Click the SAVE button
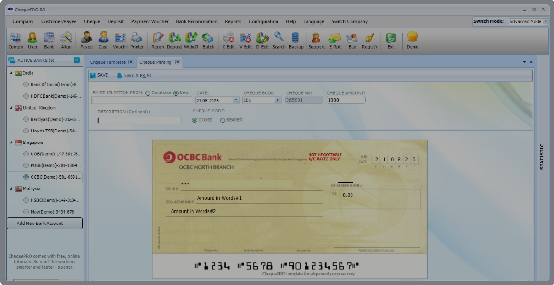This screenshot has height=285, width=554. 99,75
